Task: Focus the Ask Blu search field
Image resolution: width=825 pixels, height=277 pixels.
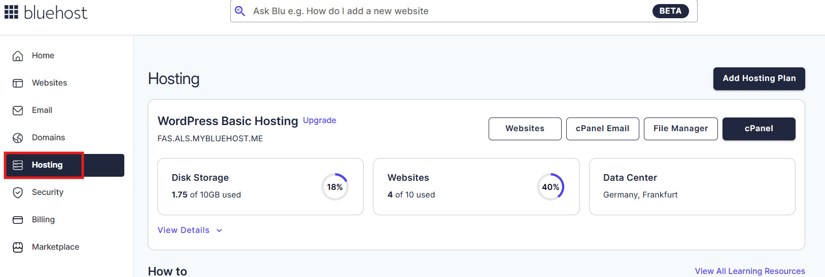Action: (446, 11)
